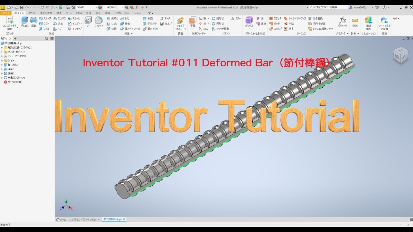Switch to the ホーム document tab
Screen dimensions: 413x232
pos(61,219)
